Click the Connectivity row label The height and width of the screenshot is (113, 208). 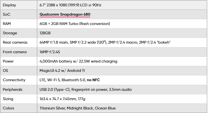pos(14,80)
